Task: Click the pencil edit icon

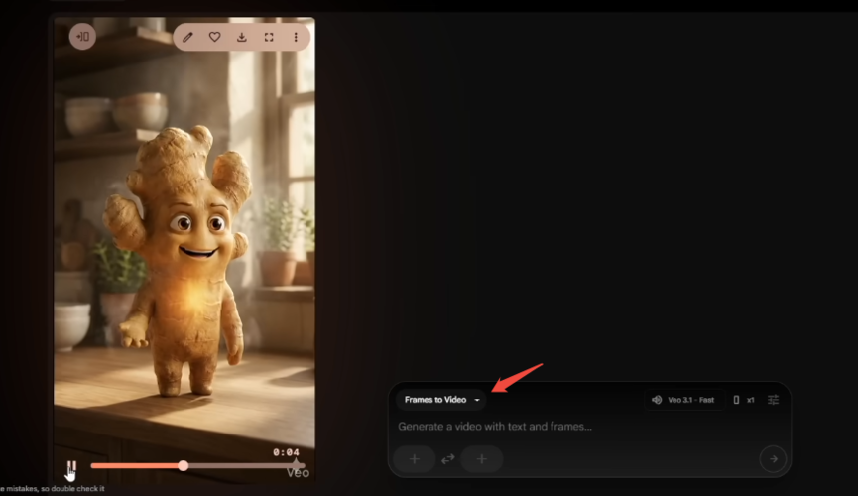Action: [187, 37]
